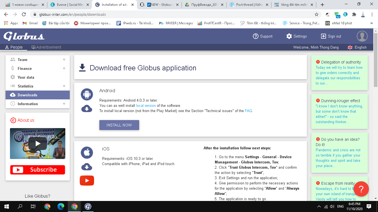The height and width of the screenshot is (212, 378).
Task: Open Windows taskbar search
Action: (20, 206)
